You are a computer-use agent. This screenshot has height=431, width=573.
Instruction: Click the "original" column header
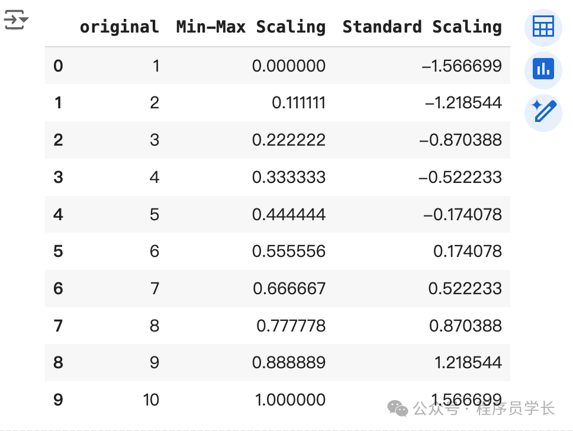(x=119, y=27)
